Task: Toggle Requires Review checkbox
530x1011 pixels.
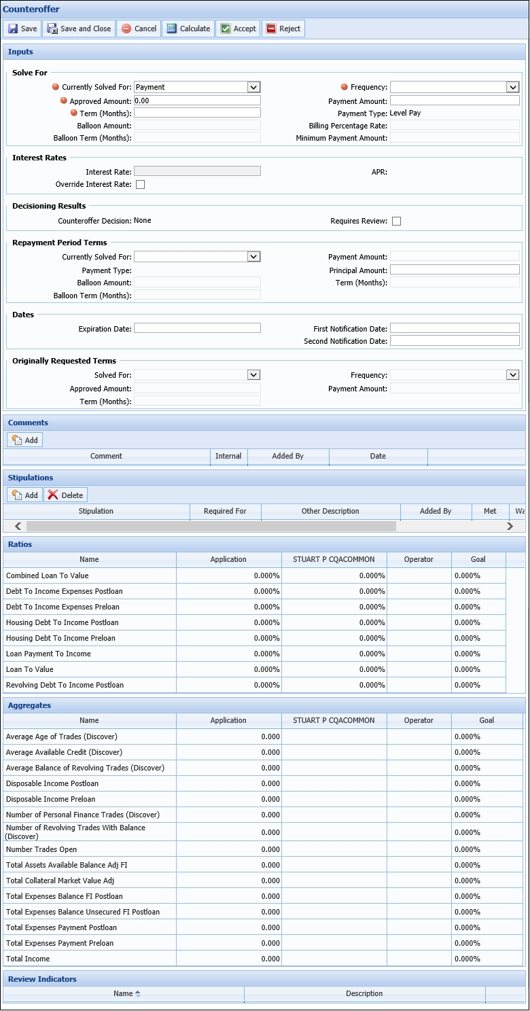Action: (396, 221)
